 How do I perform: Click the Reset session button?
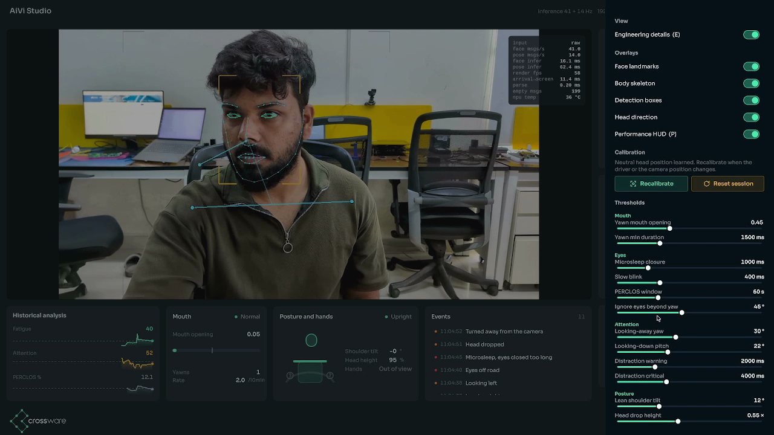pos(727,184)
